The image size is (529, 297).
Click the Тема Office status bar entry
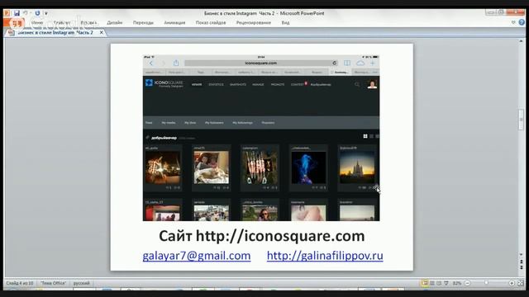click(53, 283)
